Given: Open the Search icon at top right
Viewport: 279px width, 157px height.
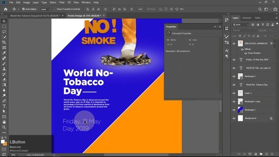Looking at the screenshot, I should 260,9.
